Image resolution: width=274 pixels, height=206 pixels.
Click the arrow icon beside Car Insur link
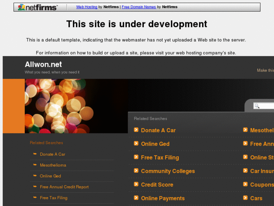click(x=245, y=170)
